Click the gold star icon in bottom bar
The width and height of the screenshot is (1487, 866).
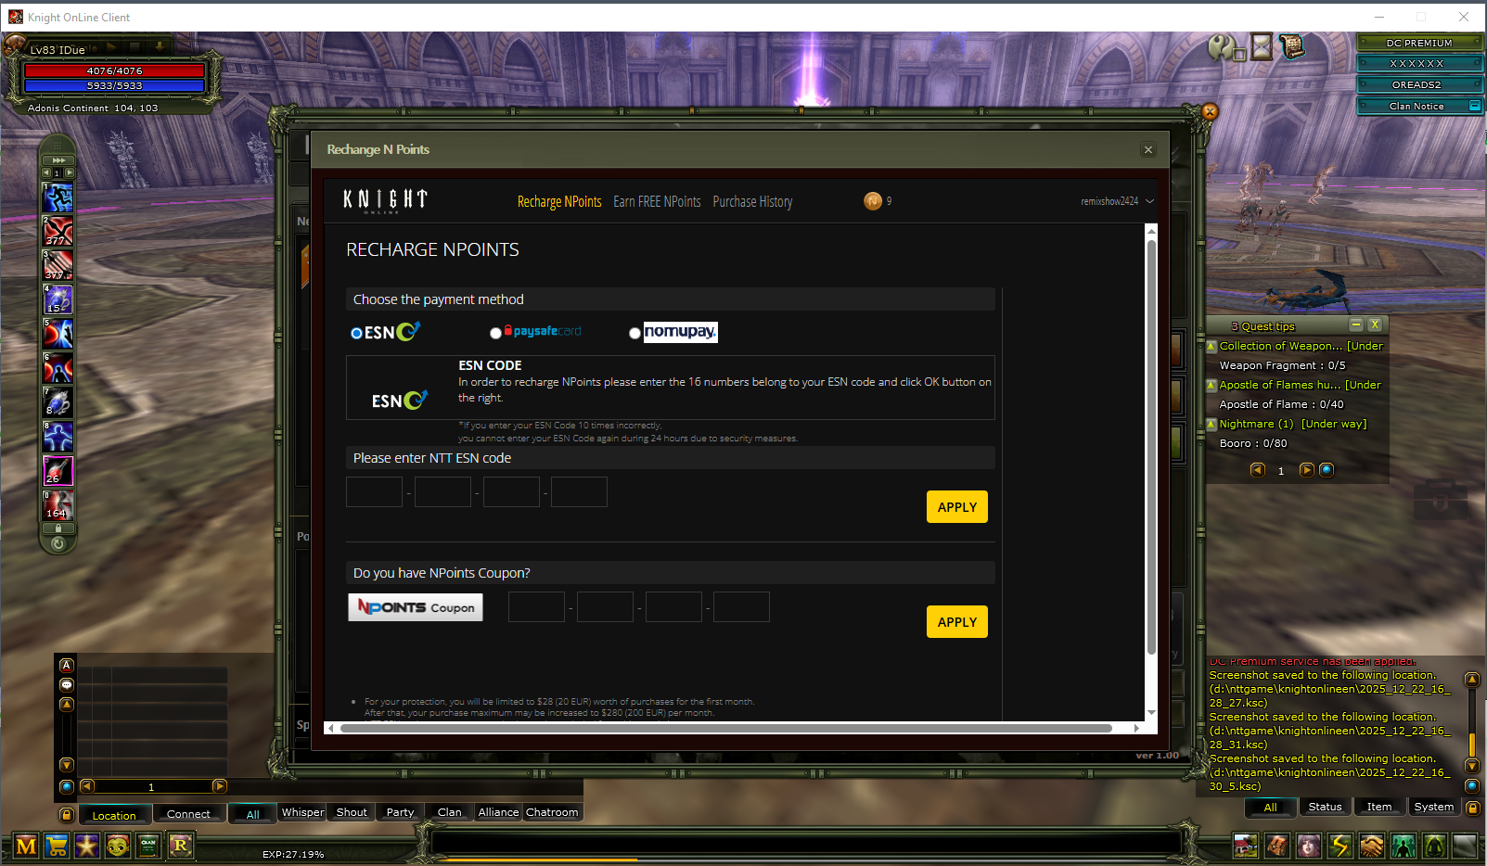(87, 846)
